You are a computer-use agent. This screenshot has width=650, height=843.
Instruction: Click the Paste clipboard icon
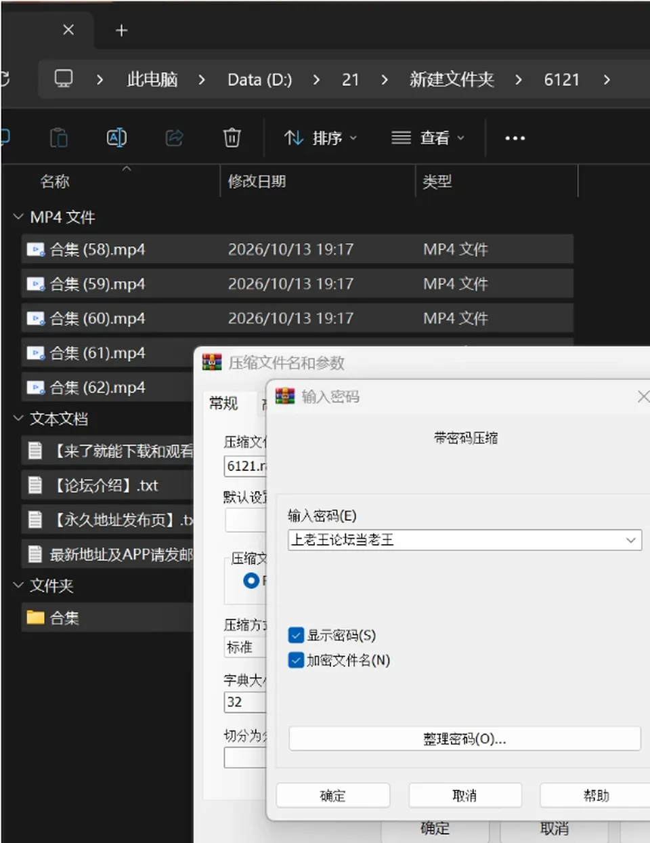tap(59, 138)
